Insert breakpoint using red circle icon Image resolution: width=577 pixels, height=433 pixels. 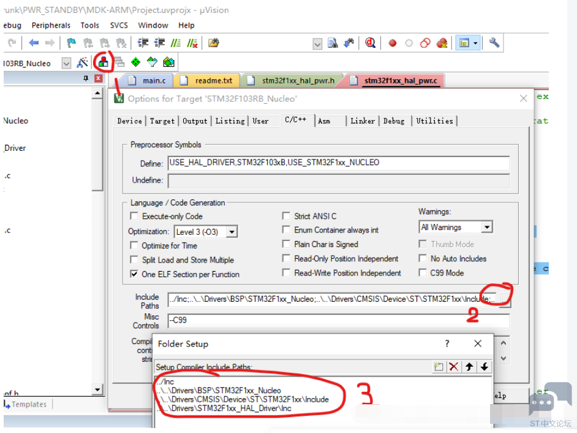393,43
